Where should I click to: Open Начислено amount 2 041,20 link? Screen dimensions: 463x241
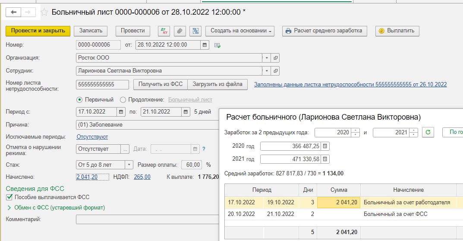[87, 177]
